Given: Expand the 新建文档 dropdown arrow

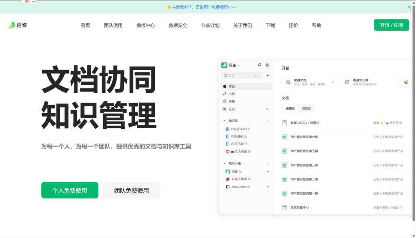Looking at the screenshot, I should (333, 82).
